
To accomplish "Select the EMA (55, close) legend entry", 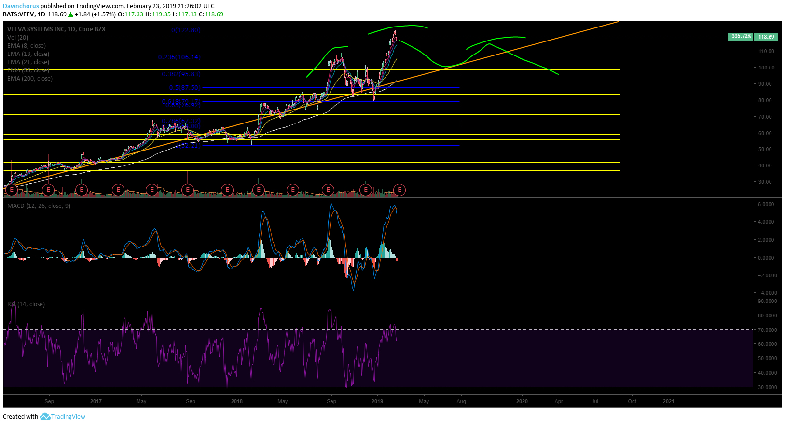I will [x=28, y=70].
